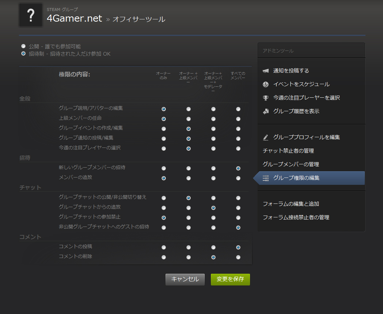
Task: Set グループイベントの作成/編集 to オーナーのみ
Action: (x=164, y=129)
